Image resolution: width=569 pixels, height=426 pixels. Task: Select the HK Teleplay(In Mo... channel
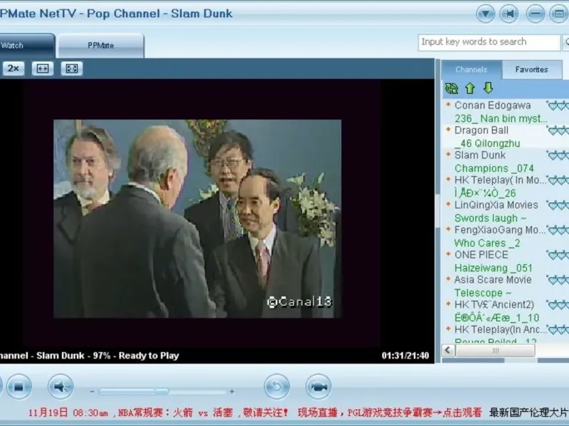[500, 180]
